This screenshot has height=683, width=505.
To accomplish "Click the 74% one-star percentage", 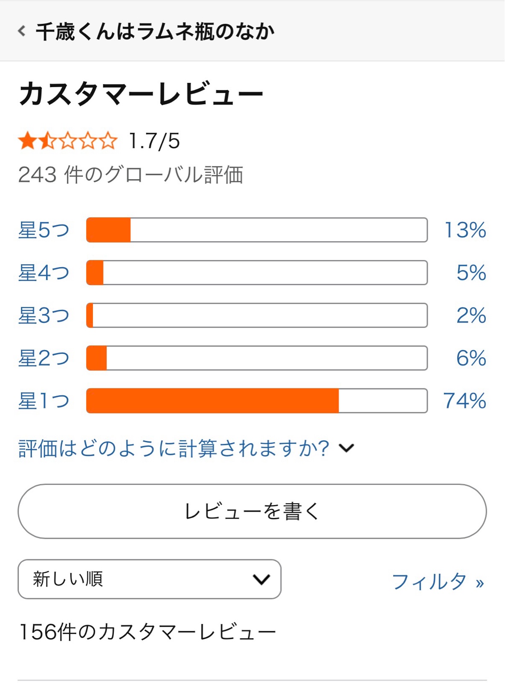I will 465,401.
